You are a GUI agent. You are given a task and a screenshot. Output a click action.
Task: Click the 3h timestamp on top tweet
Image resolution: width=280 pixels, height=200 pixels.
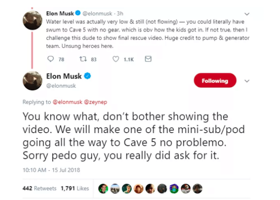120,13
